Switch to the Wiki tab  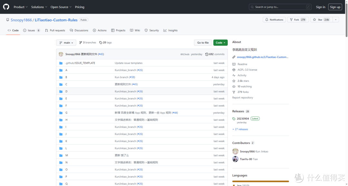click(135, 30)
